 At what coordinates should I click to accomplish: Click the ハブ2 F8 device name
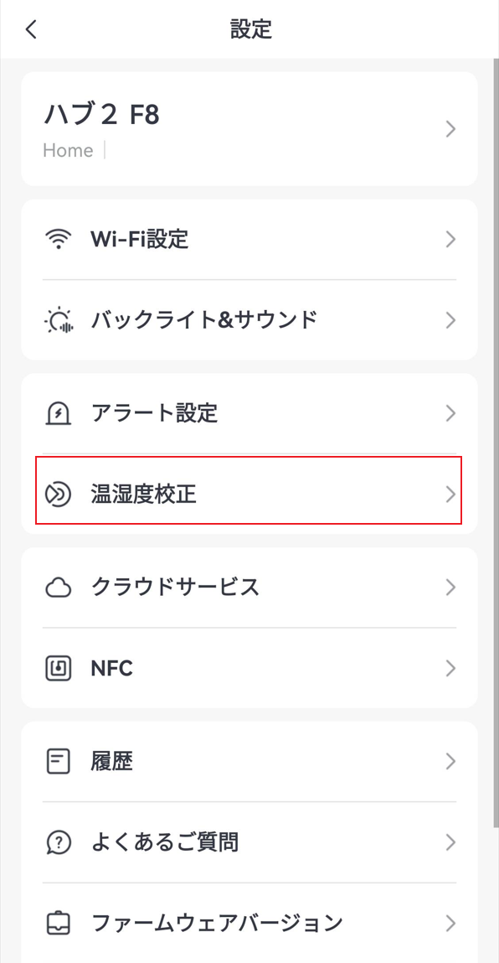(101, 115)
